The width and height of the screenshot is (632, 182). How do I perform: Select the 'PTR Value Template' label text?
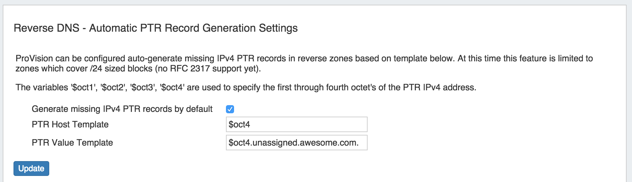[72, 143]
